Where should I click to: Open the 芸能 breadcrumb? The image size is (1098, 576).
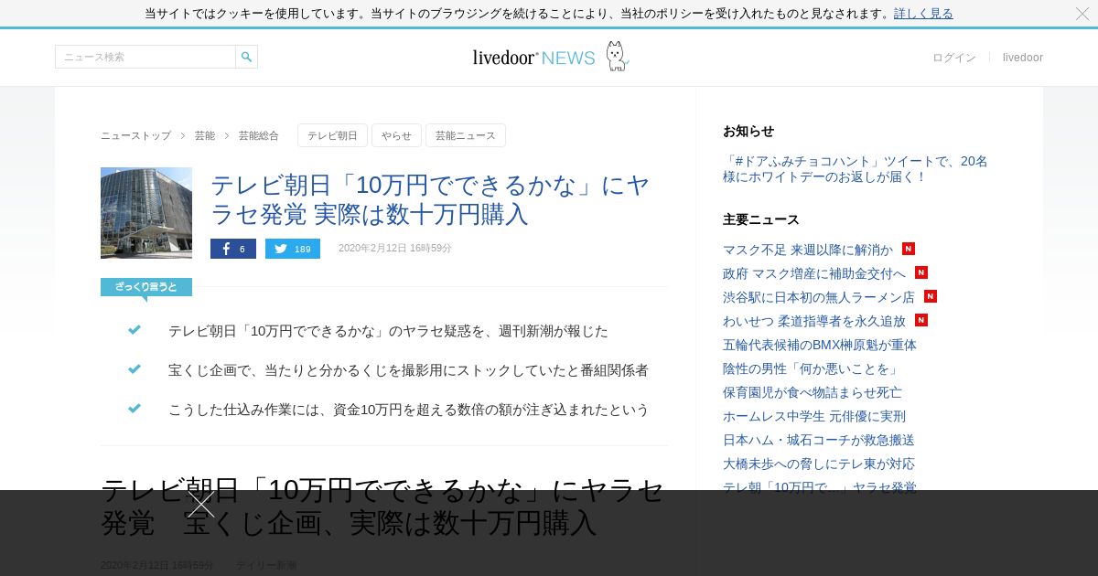click(205, 135)
